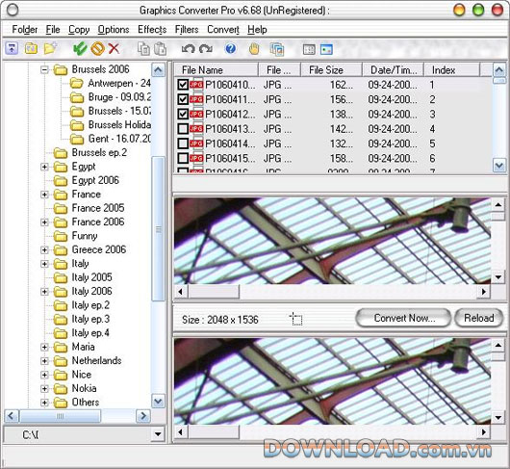The width and height of the screenshot is (510, 469).
Task: Expand the Netherlands folder node
Action: tap(44, 360)
